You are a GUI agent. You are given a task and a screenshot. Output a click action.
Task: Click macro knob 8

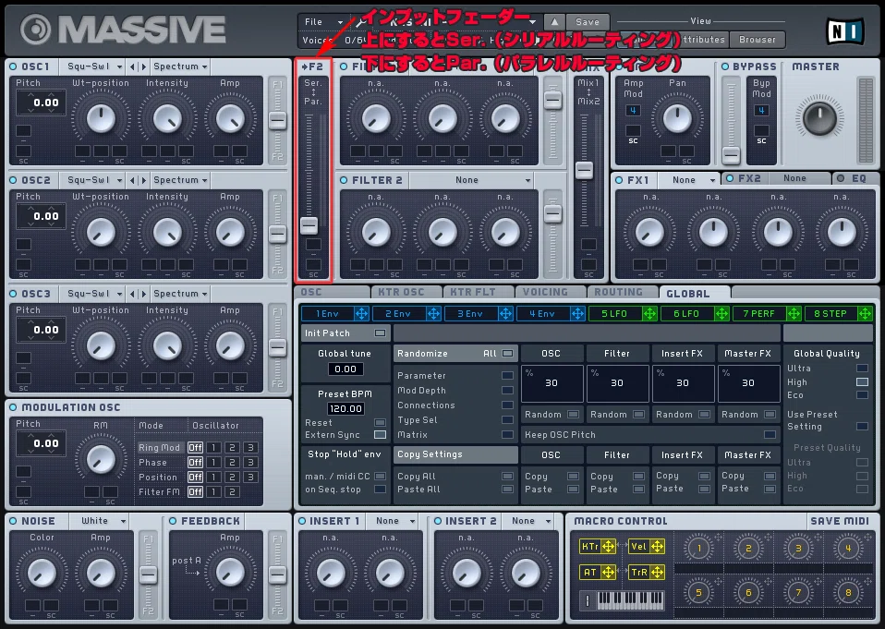(x=848, y=592)
